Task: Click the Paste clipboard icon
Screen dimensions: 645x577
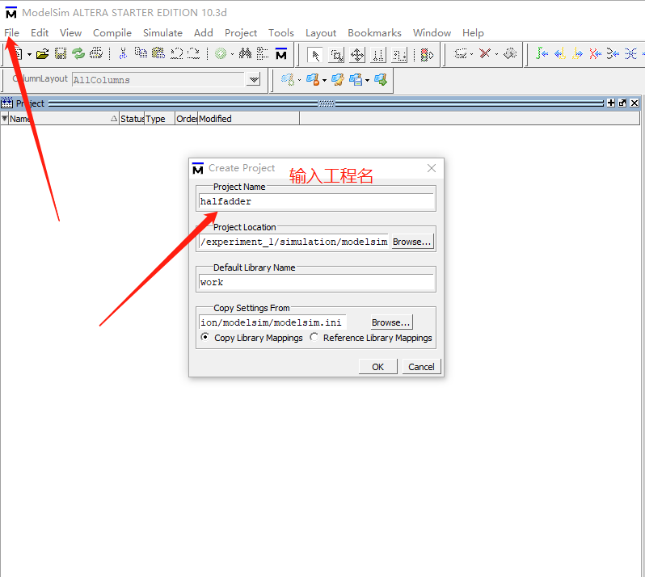Action: 158,53
